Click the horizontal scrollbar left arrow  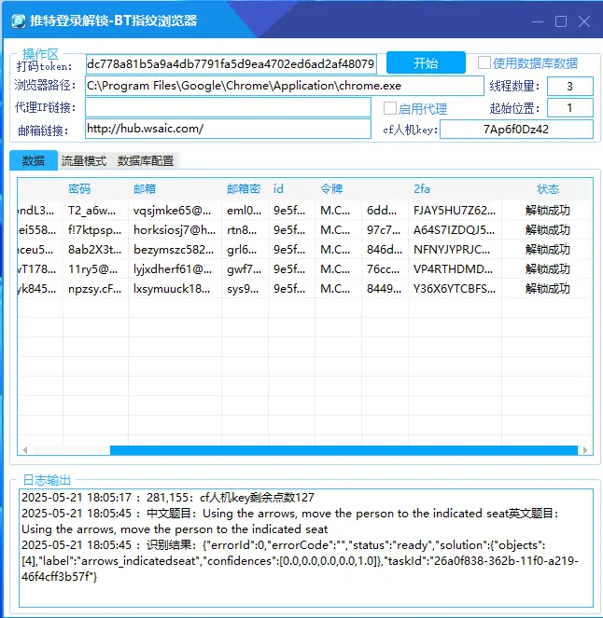point(25,450)
